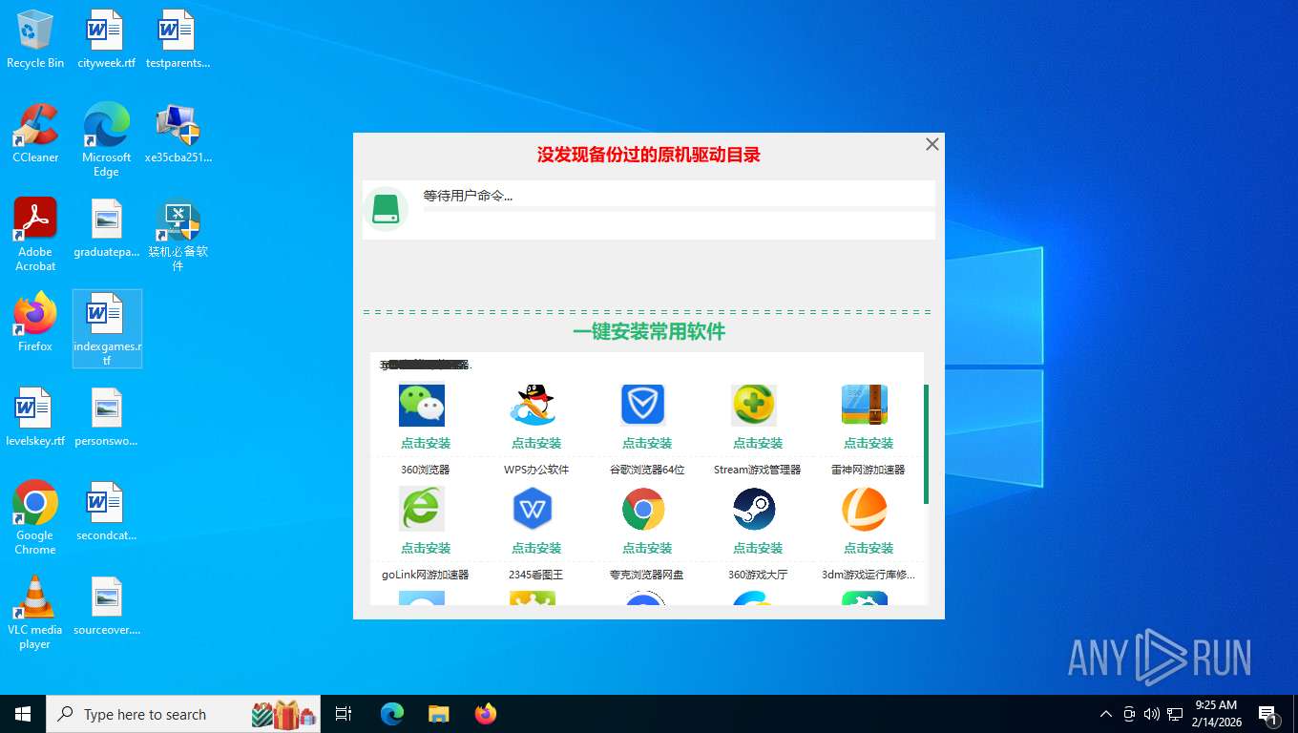The width and height of the screenshot is (1298, 733).
Task: Click the 360游戏大厅 label
Action: pos(758,575)
